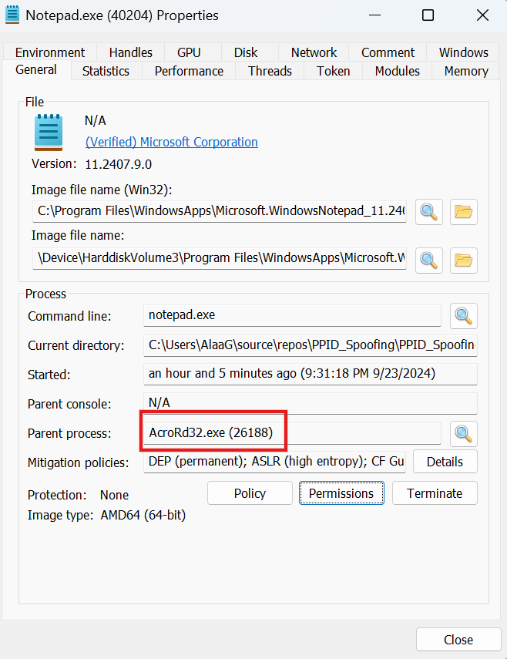This screenshot has height=659, width=507.
Task: Inspect the Win32 image file with magnifier icon
Action: point(429,211)
